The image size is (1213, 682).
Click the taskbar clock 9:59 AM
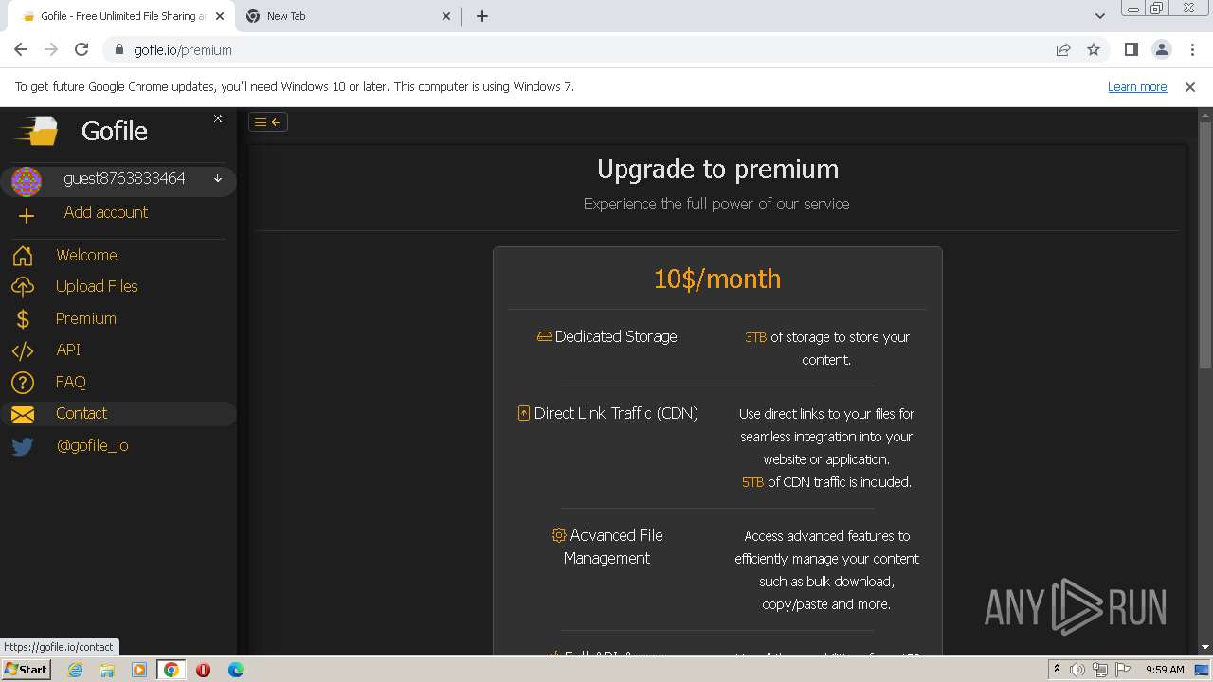tap(1165, 670)
